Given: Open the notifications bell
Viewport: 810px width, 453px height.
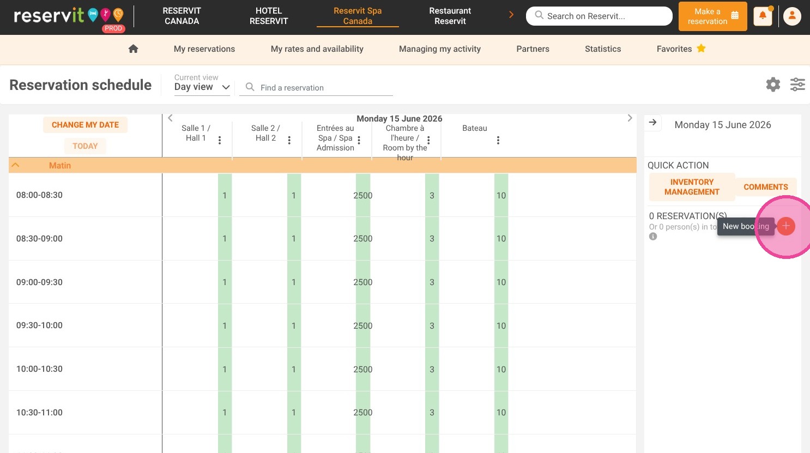Looking at the screenshot, I should click(x=763, y=16).
